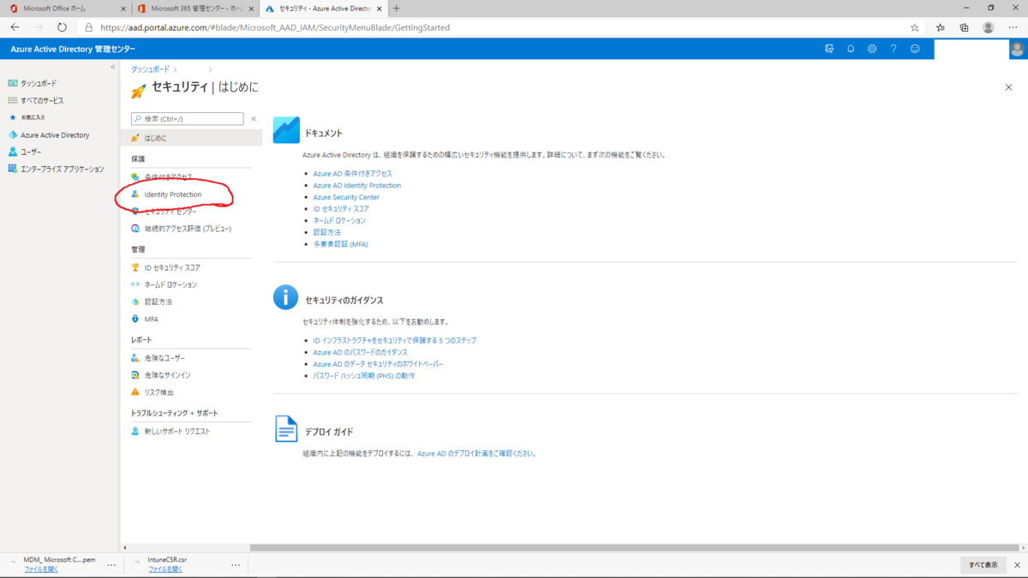Close the downloads bar
Screen dimensions: 1028x578
tap(1017, 565)
